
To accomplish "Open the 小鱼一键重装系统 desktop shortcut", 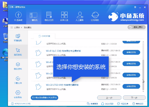I will click(x=4, y=55).
